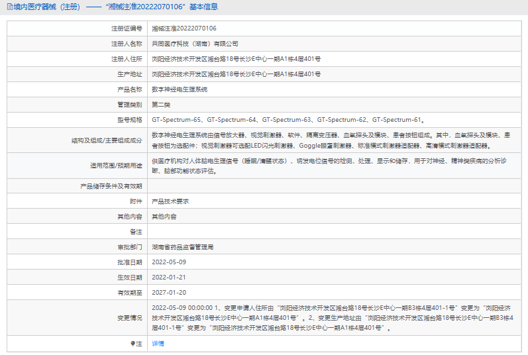
Task: Select the registration number 湘械注准20222070106 value
Action: coord(184,28)
